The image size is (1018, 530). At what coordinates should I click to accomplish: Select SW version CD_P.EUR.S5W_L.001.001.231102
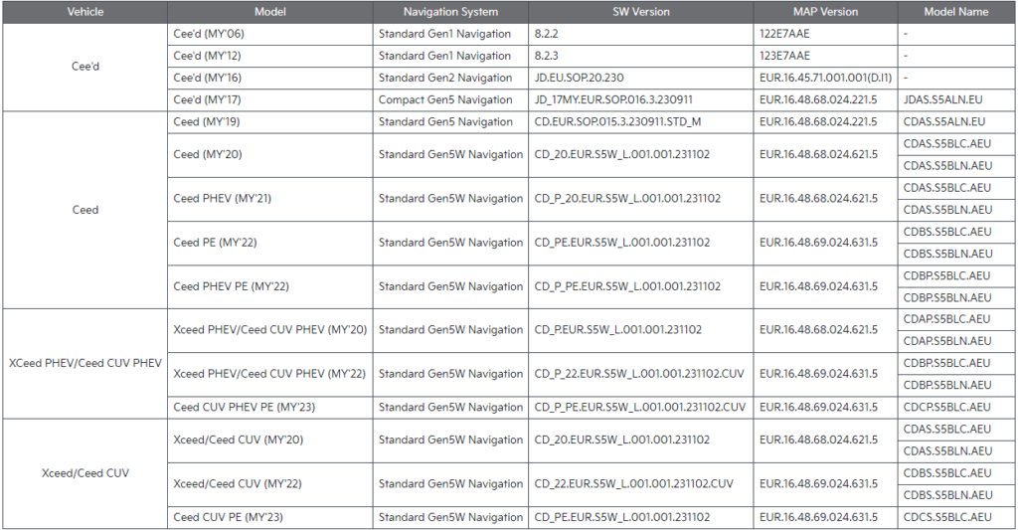click(641, 330)
